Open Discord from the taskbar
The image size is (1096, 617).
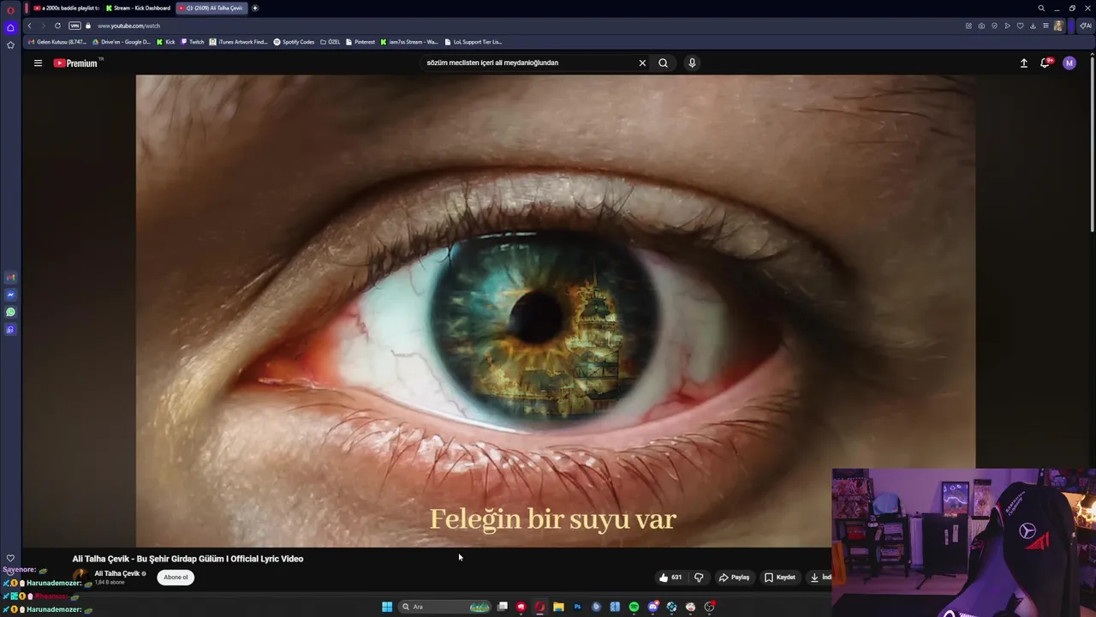pyautogui.click(x=652, y=607)
